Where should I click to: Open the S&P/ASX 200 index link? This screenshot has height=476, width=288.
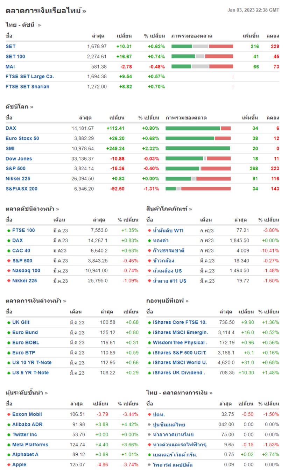click(x=21, y=189)
